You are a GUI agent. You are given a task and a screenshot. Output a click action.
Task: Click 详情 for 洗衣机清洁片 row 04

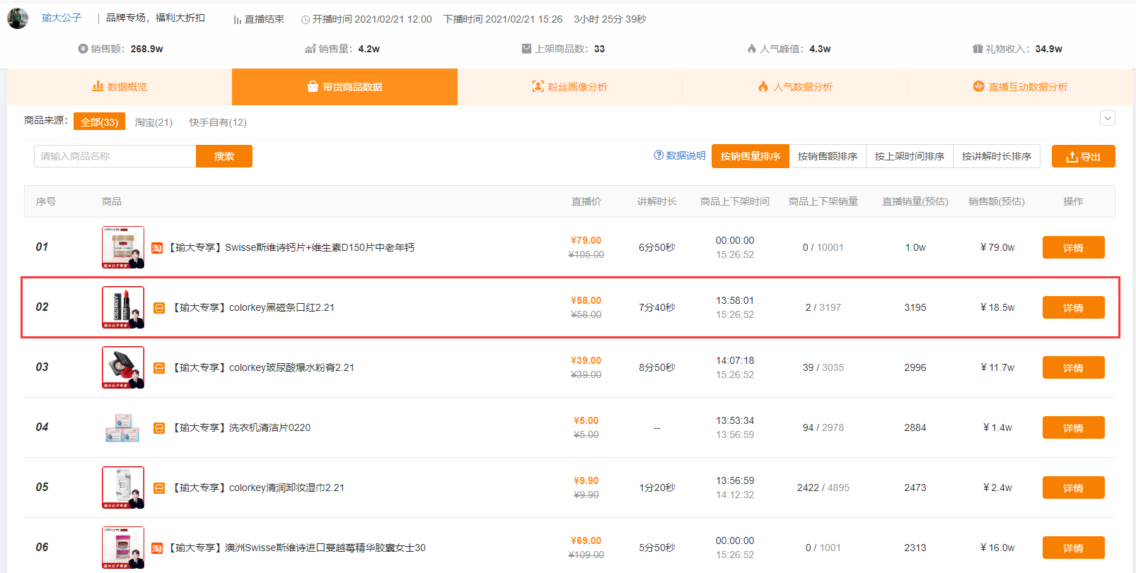tap(1073, 427)
